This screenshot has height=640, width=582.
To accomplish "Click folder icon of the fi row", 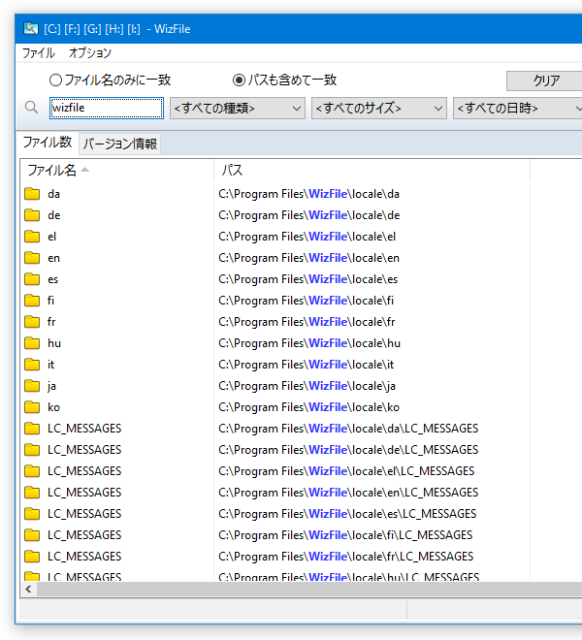I will coord(32,301).
